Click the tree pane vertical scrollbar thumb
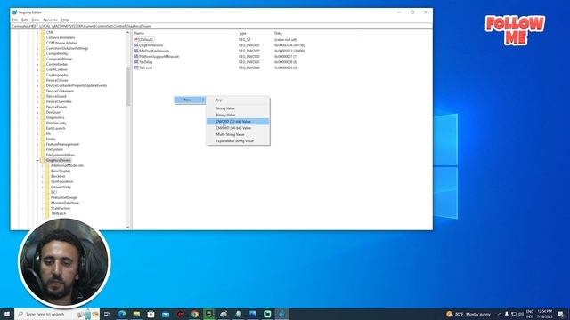This screenshot has width=570, height=320. [127, 86]
